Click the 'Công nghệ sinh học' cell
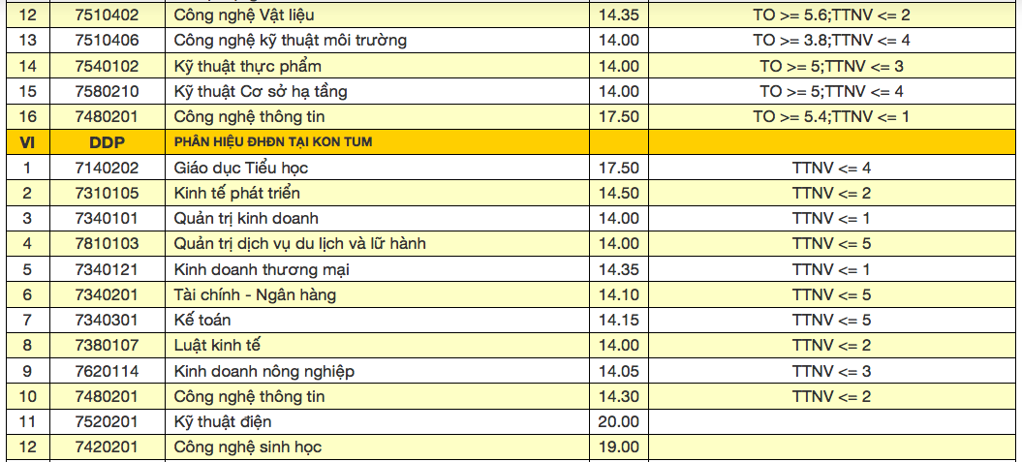This screenshot has width=1022, height=462. [x=247, y=447]
